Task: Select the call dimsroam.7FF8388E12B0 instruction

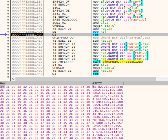Action: (118, 62)
